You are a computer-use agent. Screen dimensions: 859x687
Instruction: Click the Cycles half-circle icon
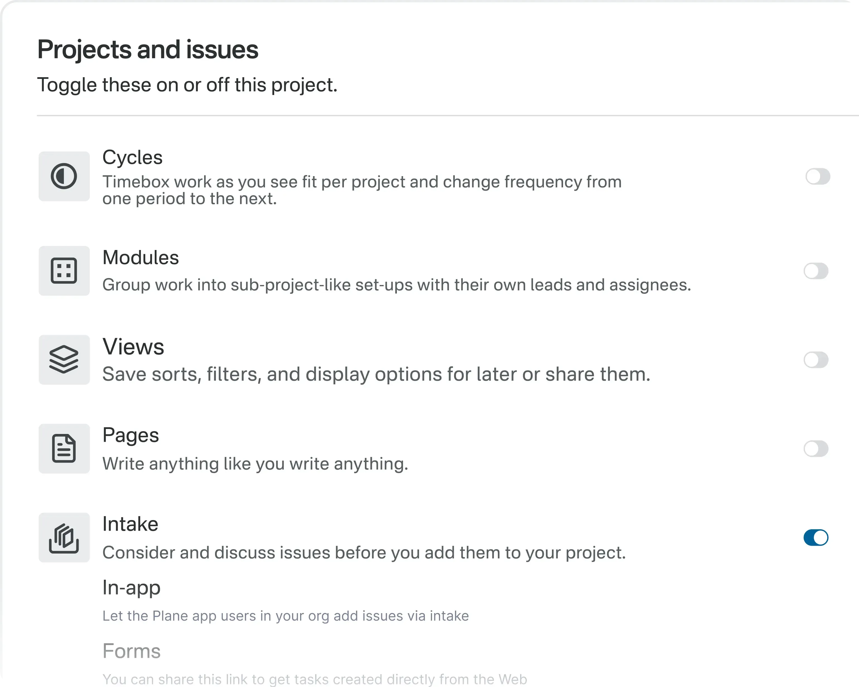64,176
